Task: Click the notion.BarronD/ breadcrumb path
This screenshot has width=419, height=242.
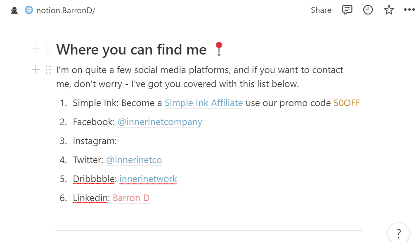Action: [66, 10]
